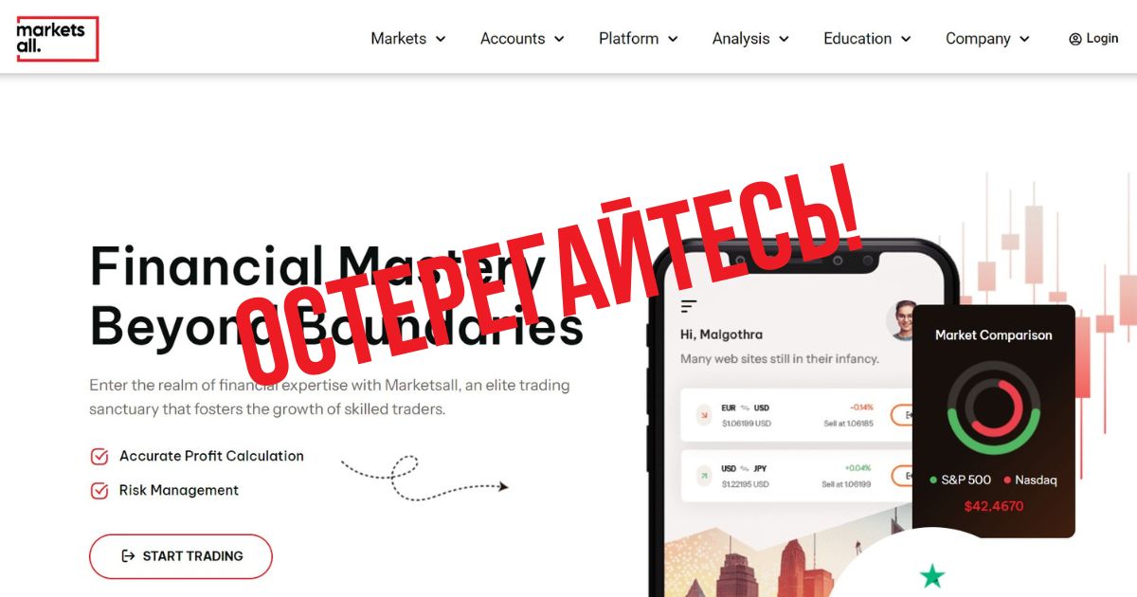Click the Login user icon
This screenshot has width=1137, height=597.
tap(1074, 39)
